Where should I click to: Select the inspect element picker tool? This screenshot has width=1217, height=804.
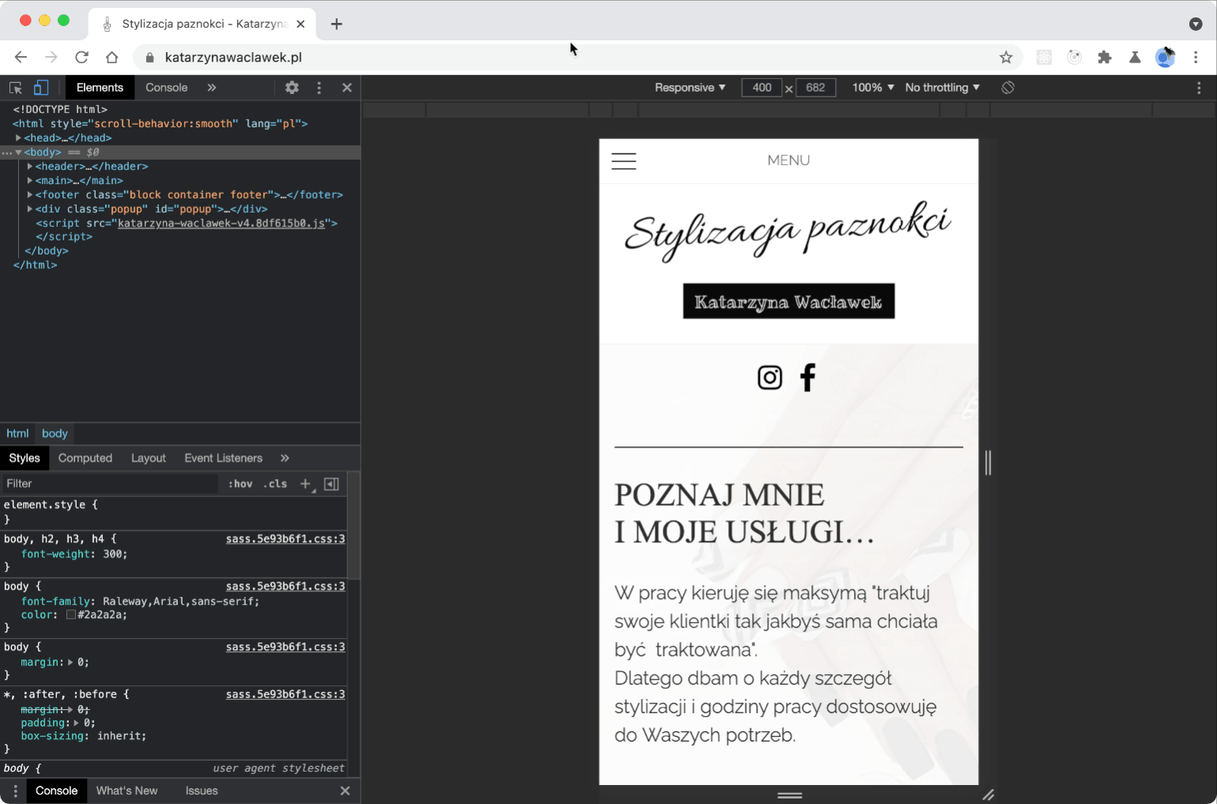pyautogui.click(x=15, y=87)
